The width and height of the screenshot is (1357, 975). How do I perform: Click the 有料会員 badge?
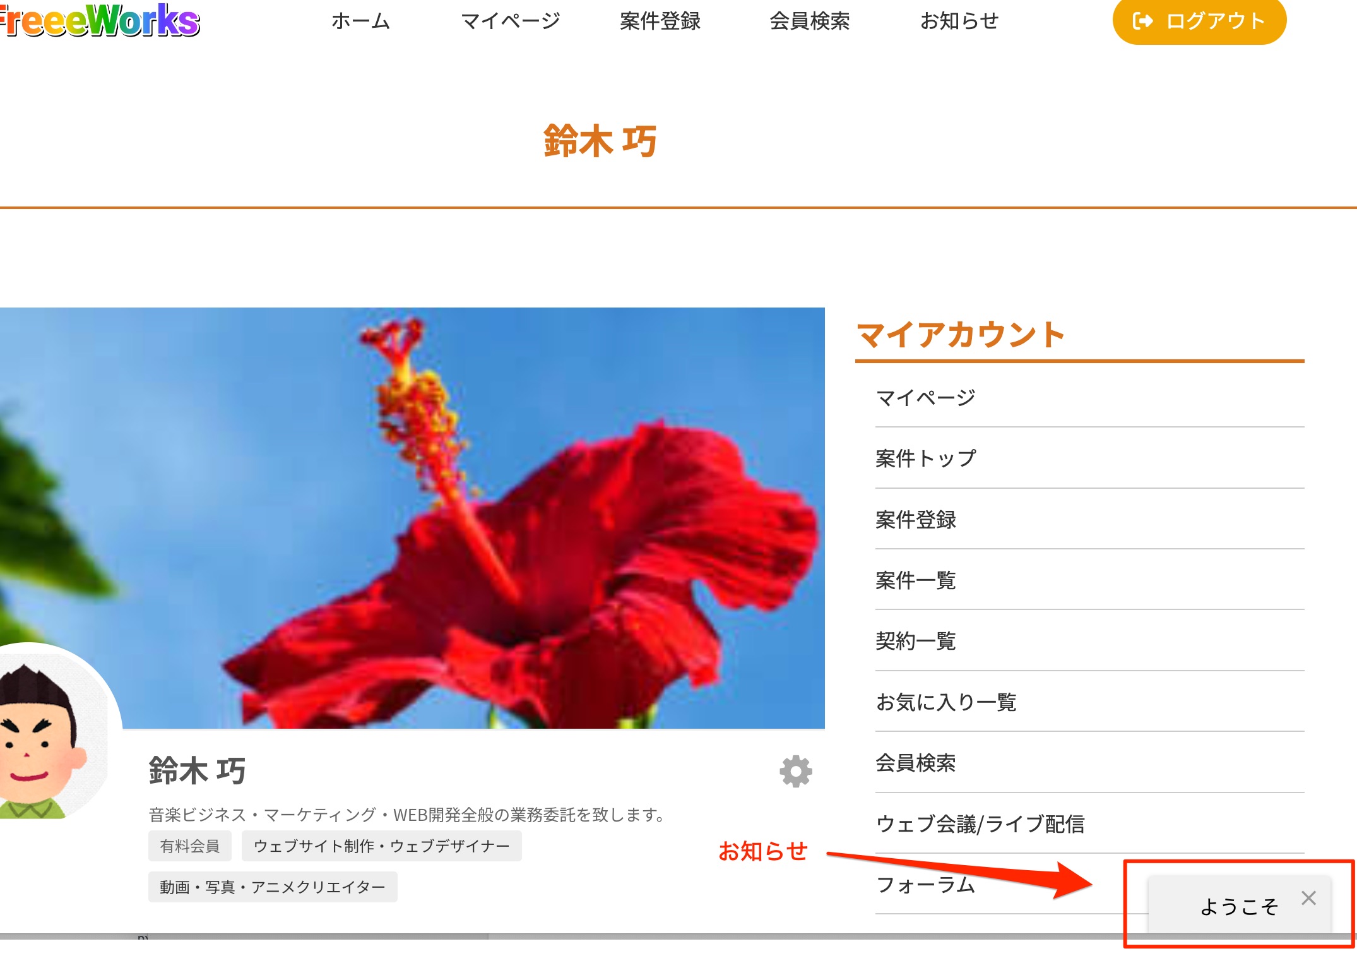pyautogui.click(x=189, y=846)
